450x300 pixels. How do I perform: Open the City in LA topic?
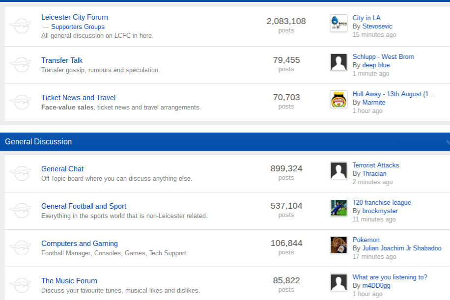[x=366, y=18]
